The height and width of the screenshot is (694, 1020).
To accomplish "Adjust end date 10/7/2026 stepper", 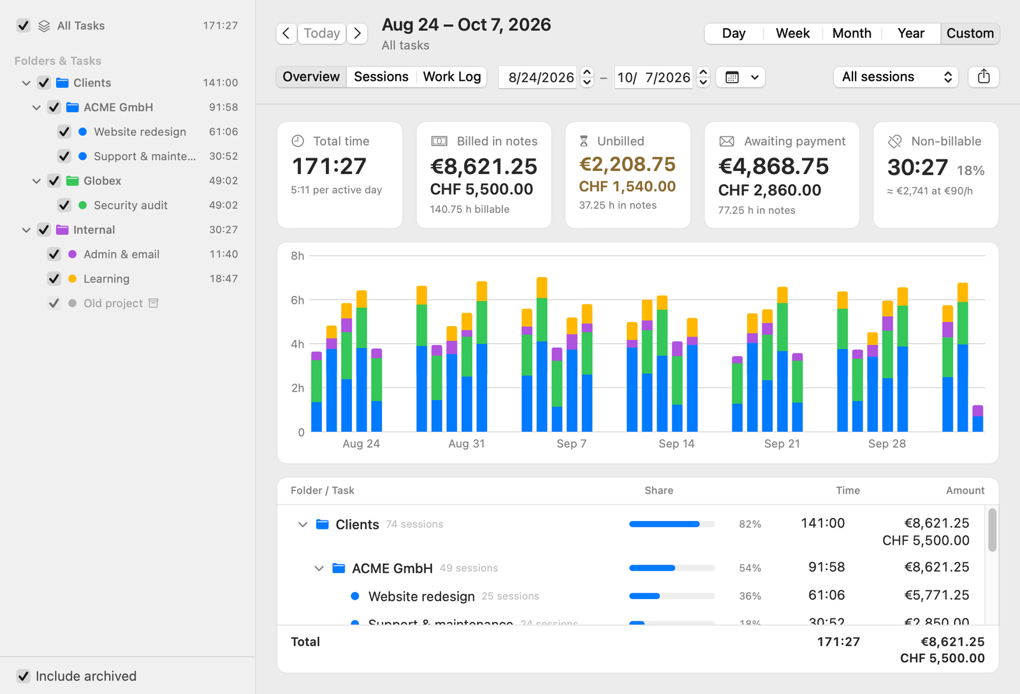I will [703, 77].
